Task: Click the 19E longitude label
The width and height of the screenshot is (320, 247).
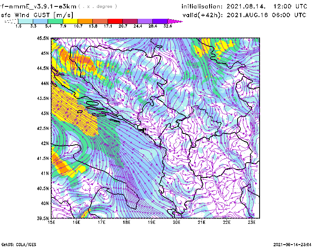Action: tap(152, 222)
